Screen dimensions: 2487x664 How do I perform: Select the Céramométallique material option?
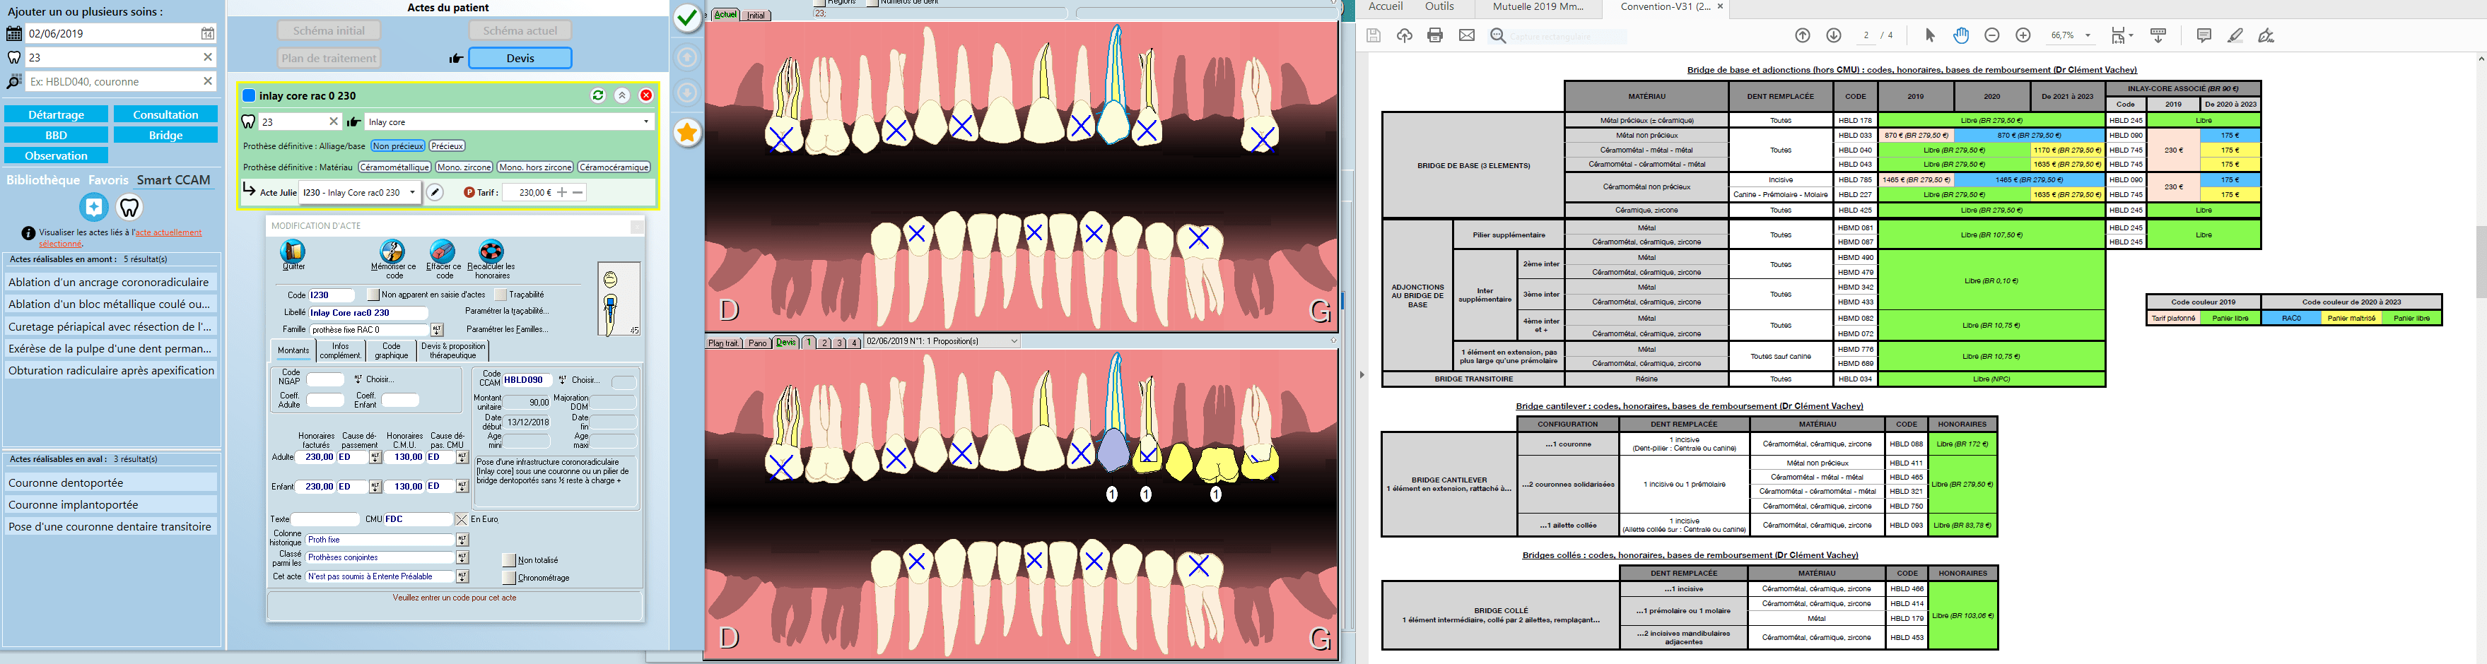tap(394, 167)
